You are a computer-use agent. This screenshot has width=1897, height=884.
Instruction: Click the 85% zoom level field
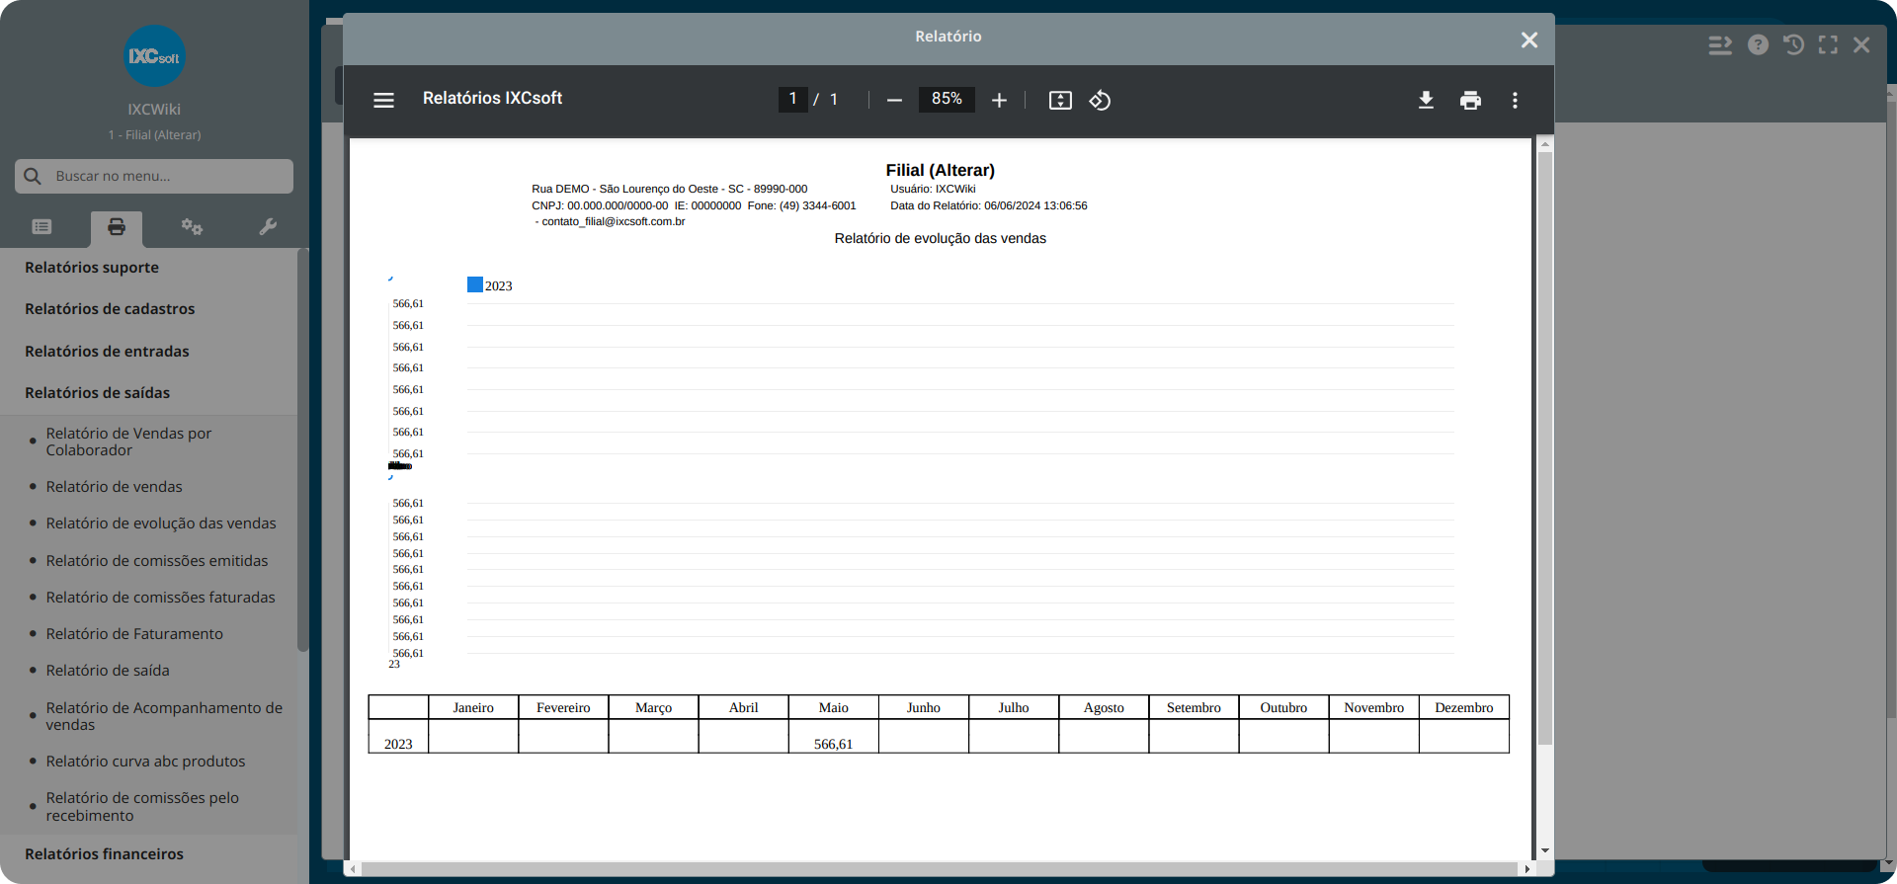point(947,99)
